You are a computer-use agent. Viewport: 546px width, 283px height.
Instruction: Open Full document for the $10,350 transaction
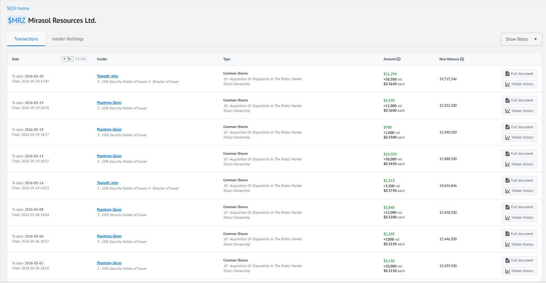point(519,153)
